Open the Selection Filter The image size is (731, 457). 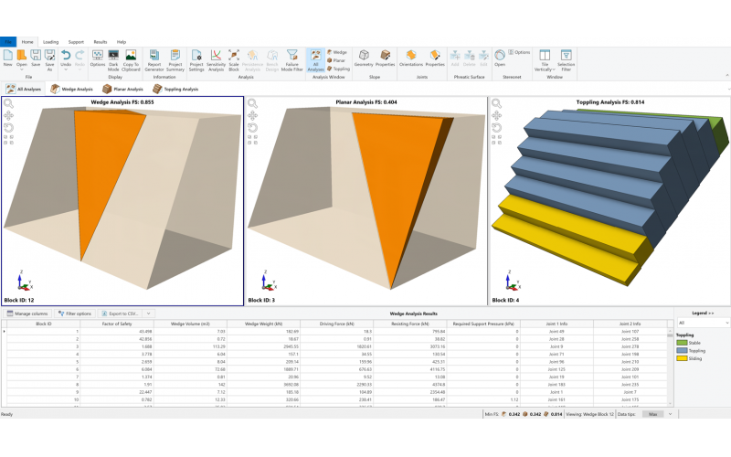(567, 59)
